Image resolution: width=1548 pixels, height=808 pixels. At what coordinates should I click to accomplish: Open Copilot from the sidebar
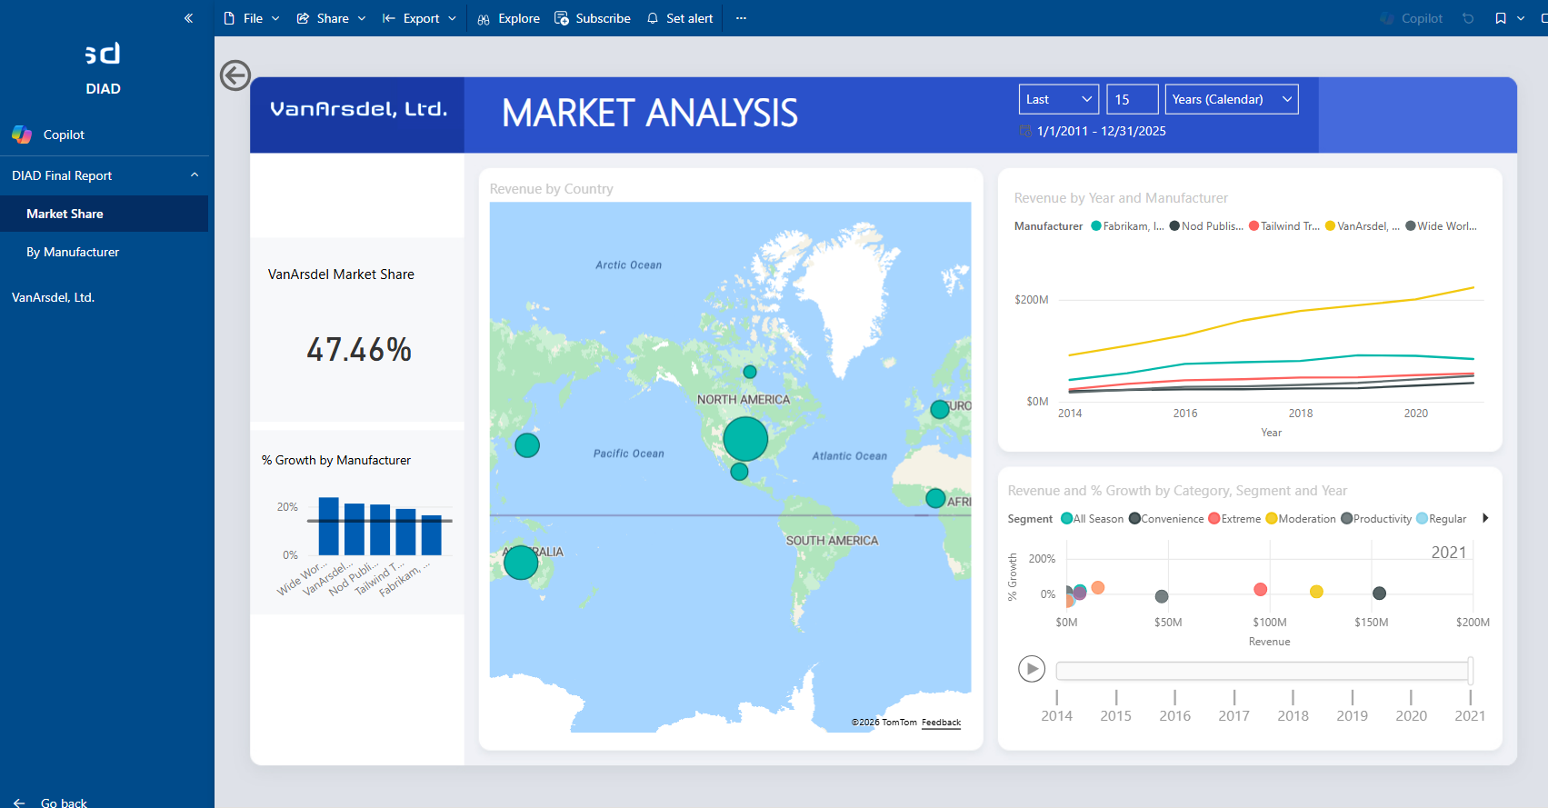pyautogui.click(x=104, y=135)
